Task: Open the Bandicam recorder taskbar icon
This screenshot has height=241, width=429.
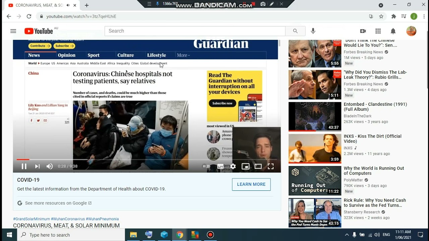Action: coord(210,235)
